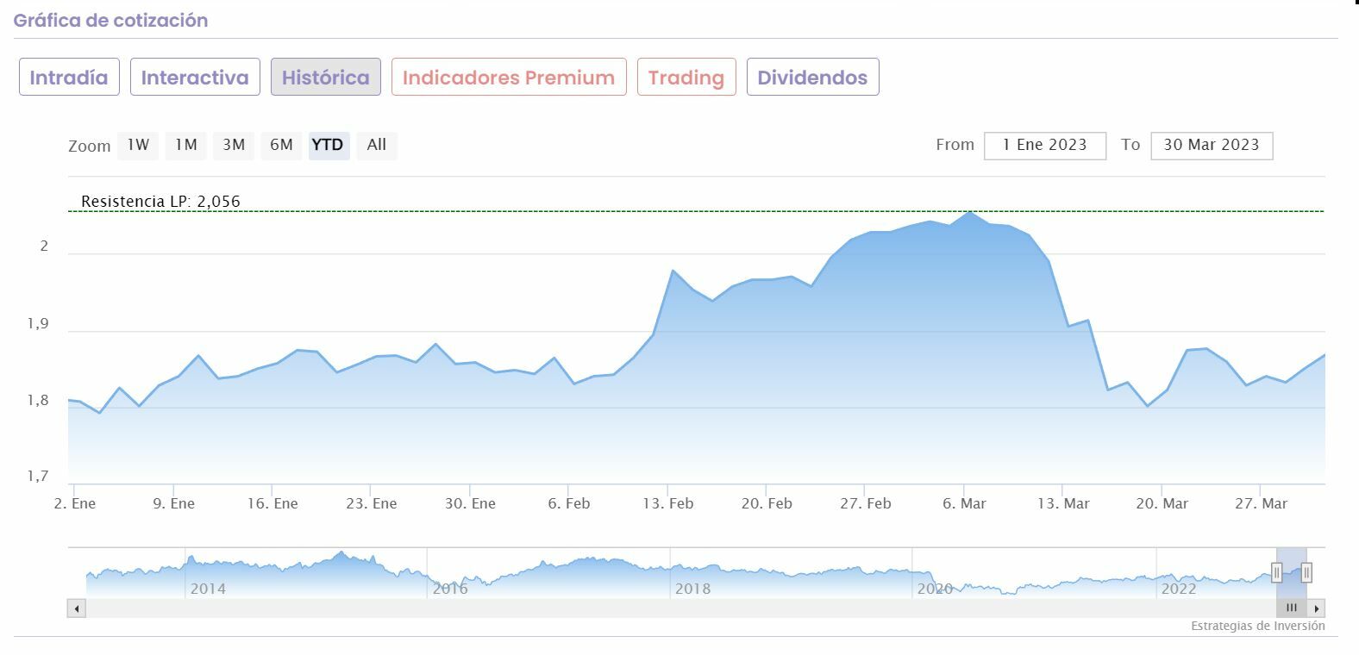Switch to the Interactiva tab
The width and height of the screenshot is (1359, 655).
(x=195, y=78)
